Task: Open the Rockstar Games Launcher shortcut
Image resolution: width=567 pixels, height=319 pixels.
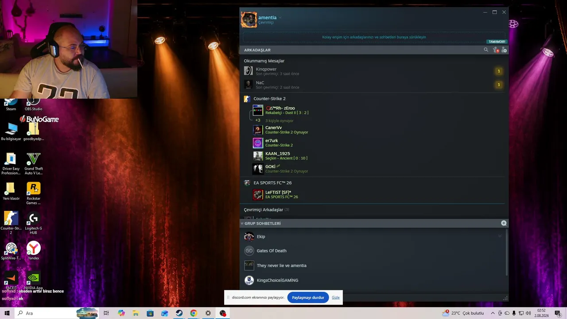Action: [x=34, y=193]
